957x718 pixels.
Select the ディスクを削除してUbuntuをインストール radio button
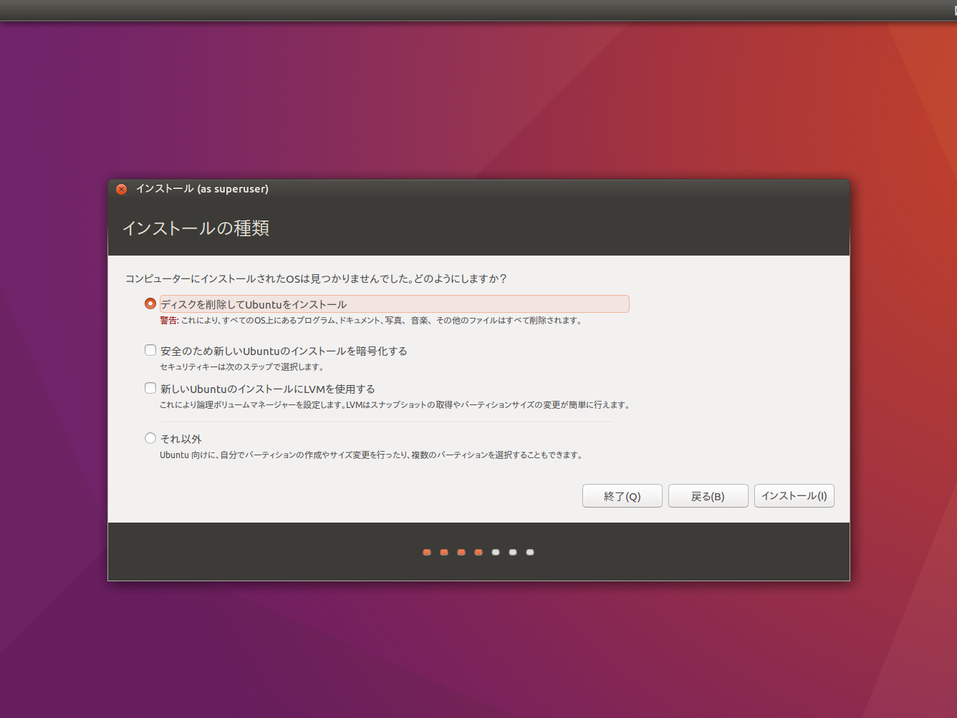click(x=150, y=304)
